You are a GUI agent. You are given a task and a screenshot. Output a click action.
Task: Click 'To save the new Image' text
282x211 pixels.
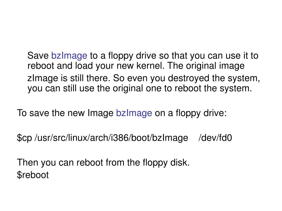[65, 113]
